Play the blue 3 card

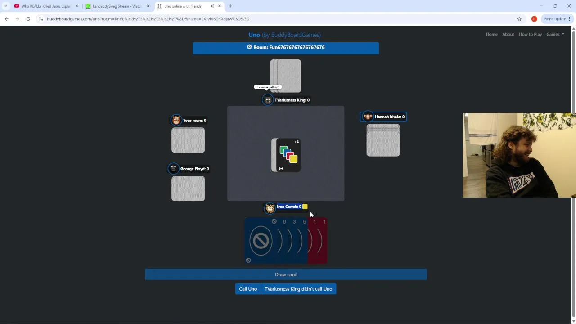[x=294, y=241]
